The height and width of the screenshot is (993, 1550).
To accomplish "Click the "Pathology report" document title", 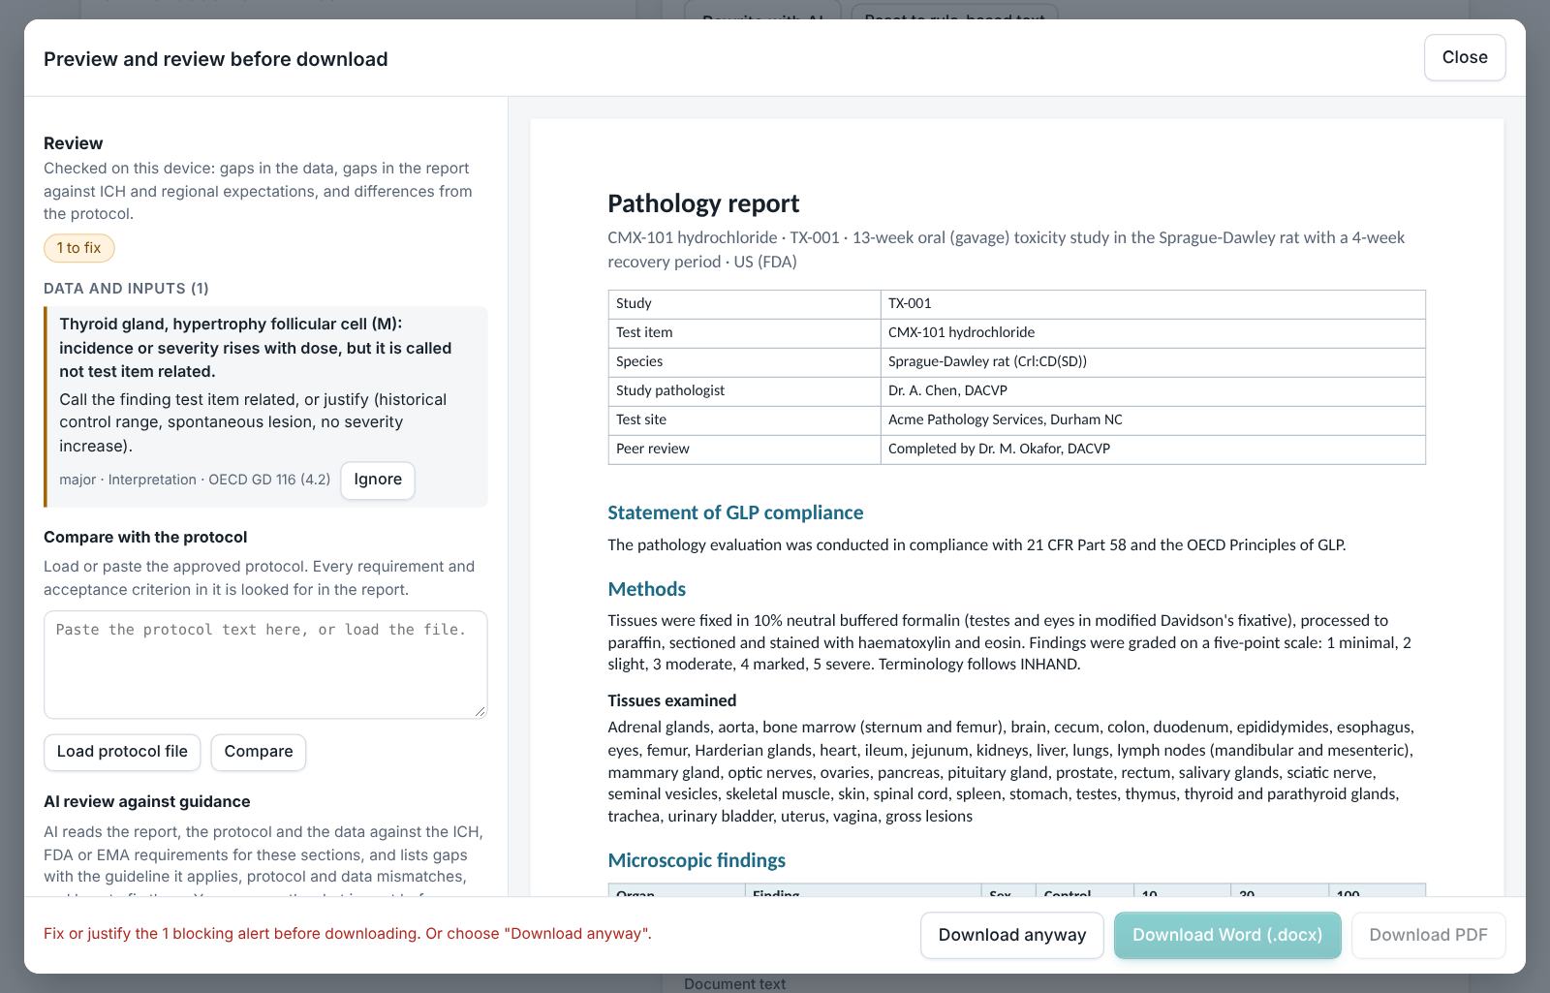I will pyautogui.click(x=703, y=203).
